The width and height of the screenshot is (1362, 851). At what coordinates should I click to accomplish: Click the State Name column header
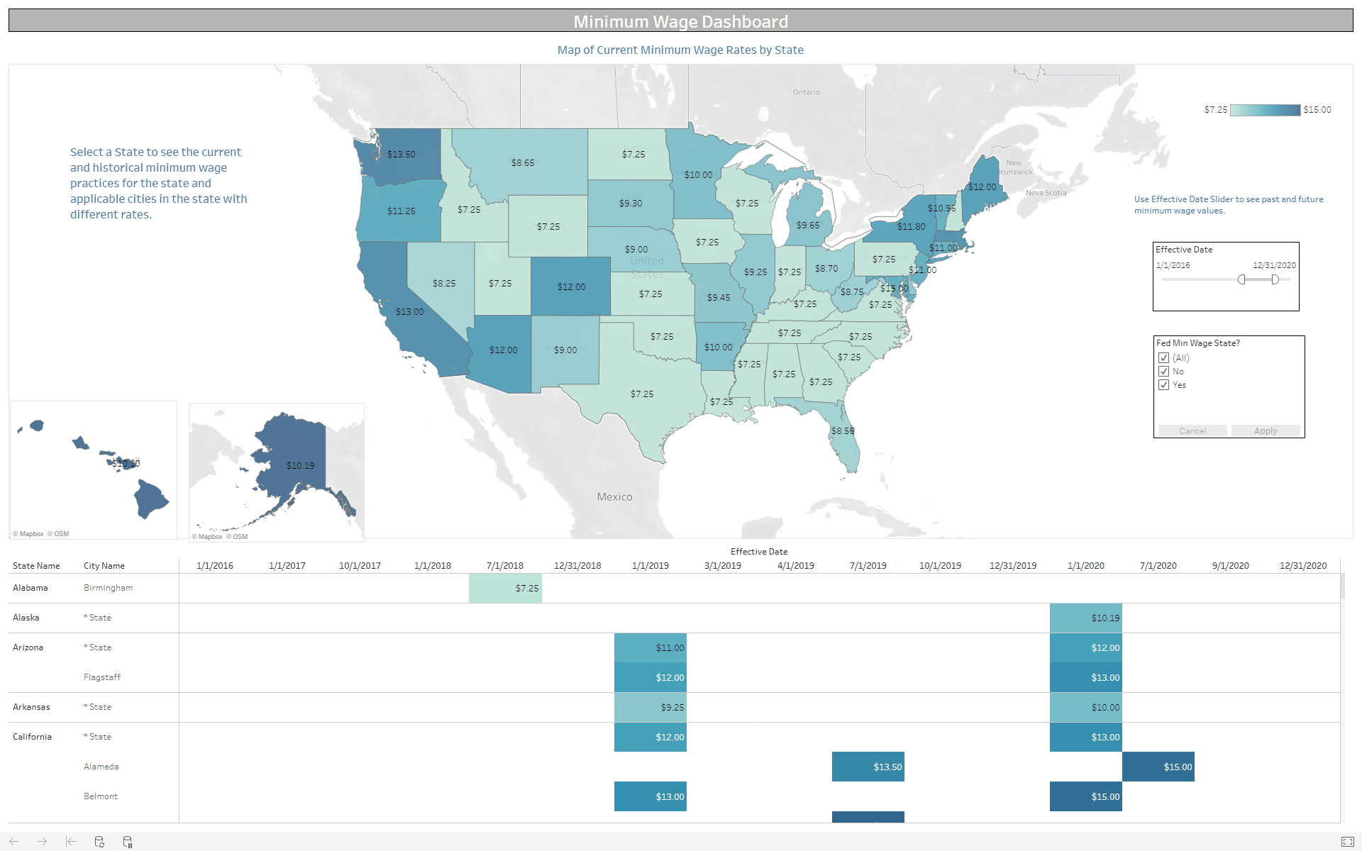click(x=36, y=566)
